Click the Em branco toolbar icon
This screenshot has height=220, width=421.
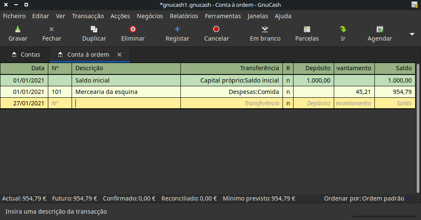tap(265, 30)
